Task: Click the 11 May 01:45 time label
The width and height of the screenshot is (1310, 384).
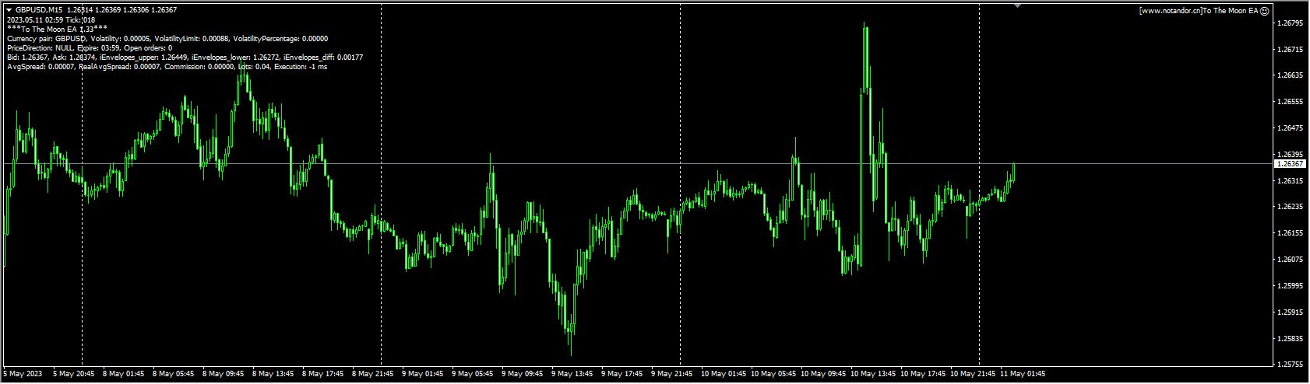Action: (x=1023, y=374)
